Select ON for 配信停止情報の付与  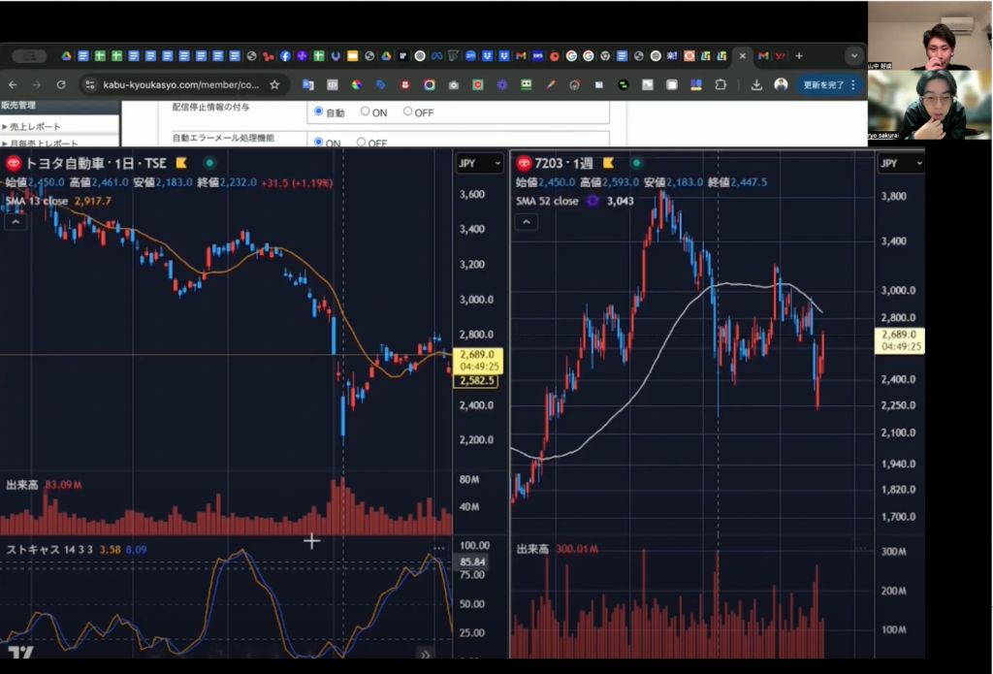tap(365, 111)
